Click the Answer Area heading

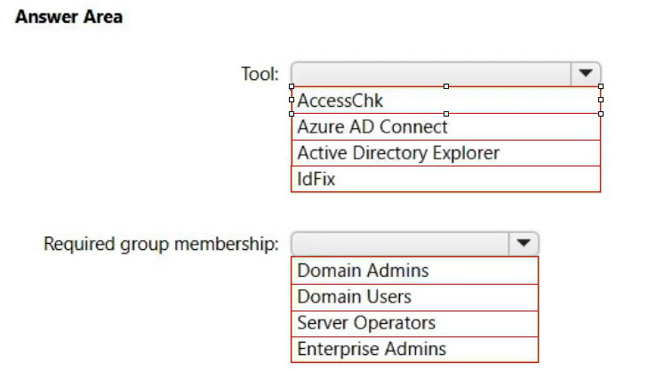69,17
